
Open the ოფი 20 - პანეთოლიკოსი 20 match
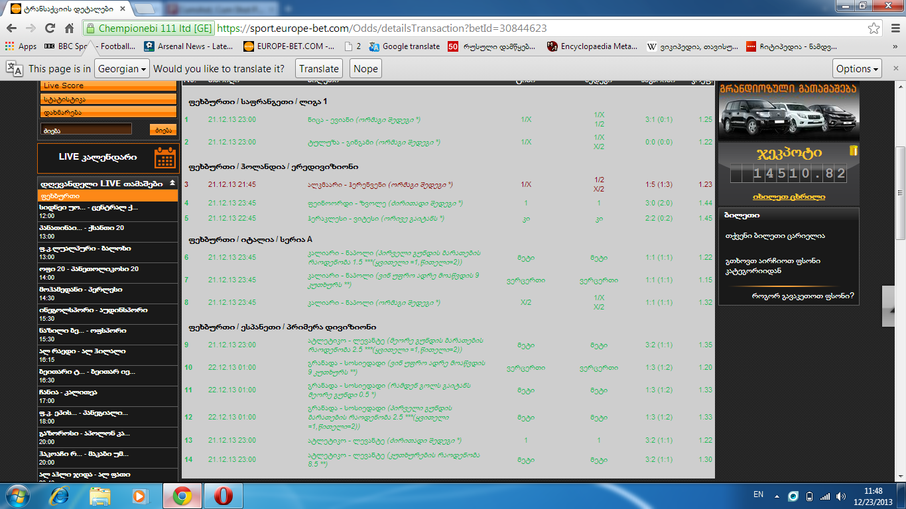(108, 273)
